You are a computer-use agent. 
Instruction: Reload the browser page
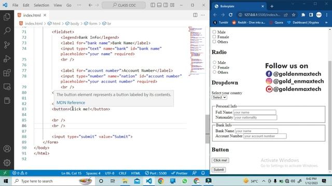point(230,15)
